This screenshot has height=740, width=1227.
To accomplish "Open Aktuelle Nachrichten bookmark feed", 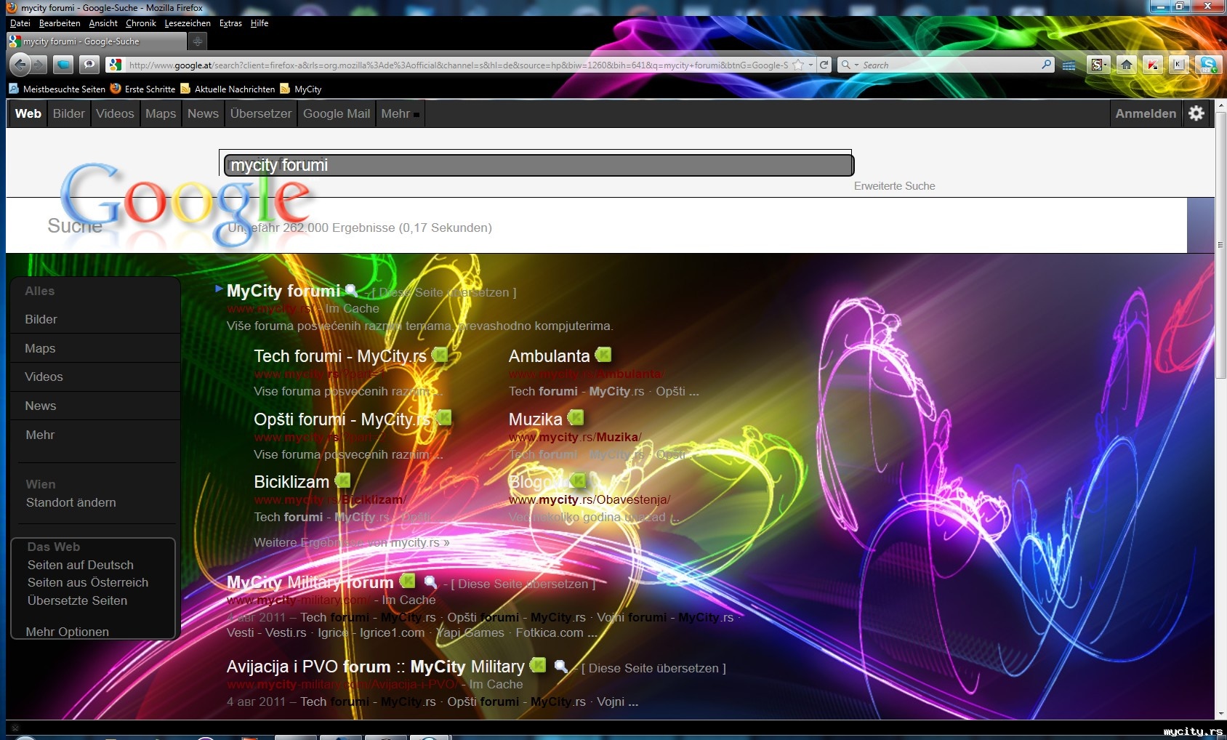I will click(x=228, y=89).
